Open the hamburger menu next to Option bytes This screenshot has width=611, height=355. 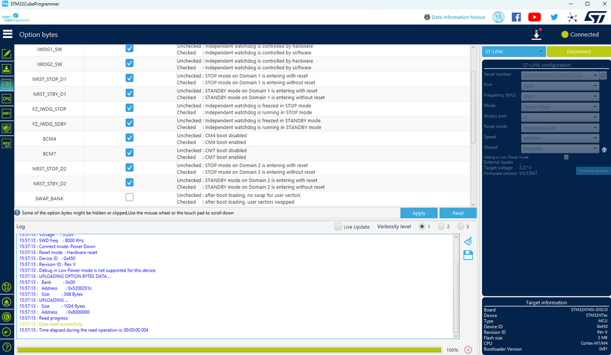tap(7, 34)
